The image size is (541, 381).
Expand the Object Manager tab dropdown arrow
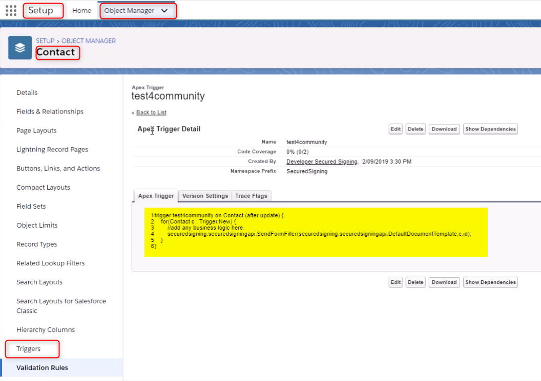coord(164,11)
